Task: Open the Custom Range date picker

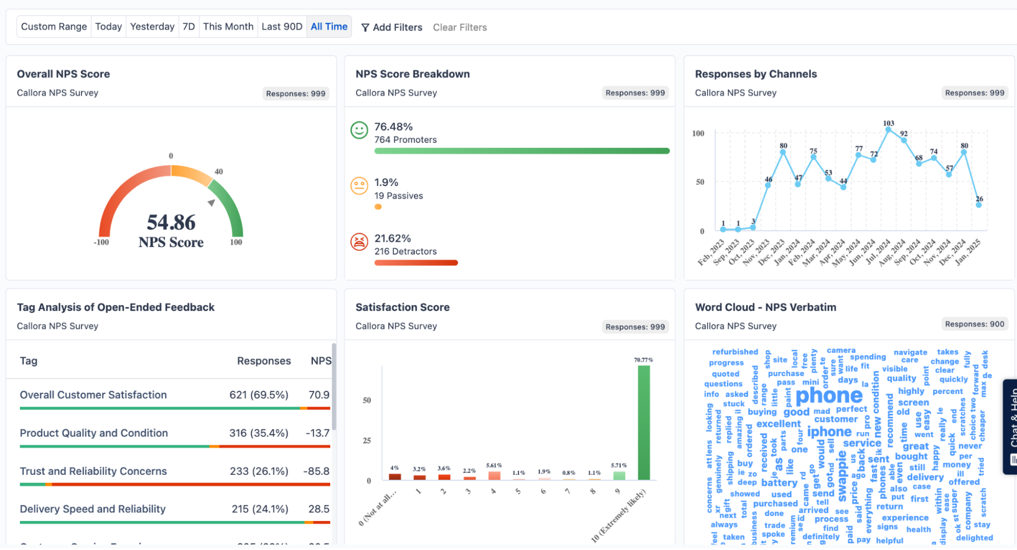Action: pos(53,26)
